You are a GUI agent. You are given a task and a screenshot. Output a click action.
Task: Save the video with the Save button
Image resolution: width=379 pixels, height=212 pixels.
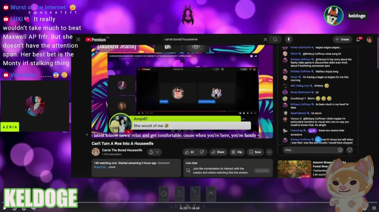tap(255, 152)
